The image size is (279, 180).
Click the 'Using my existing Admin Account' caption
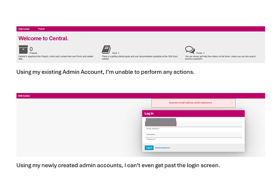106,72
